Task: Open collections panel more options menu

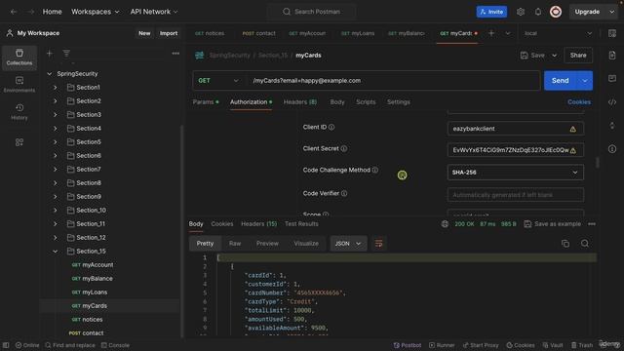Action: pos(175,53)
